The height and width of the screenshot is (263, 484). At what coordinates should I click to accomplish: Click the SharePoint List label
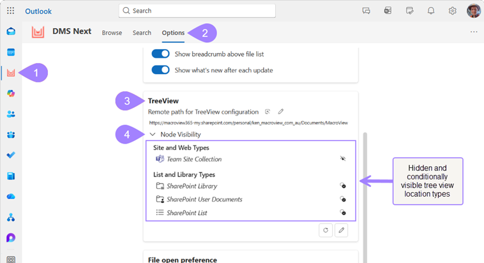pos(186,213)
